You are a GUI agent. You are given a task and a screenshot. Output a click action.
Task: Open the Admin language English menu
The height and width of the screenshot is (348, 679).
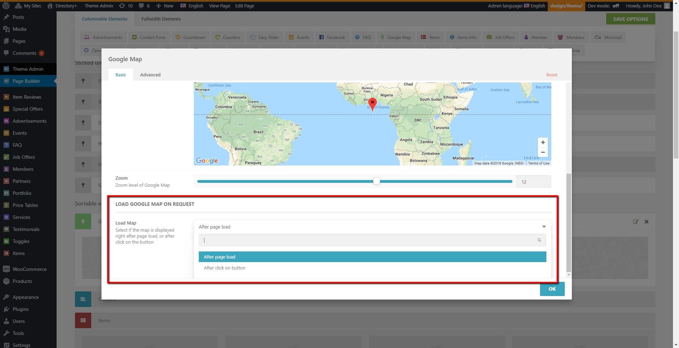pos(517,6)
